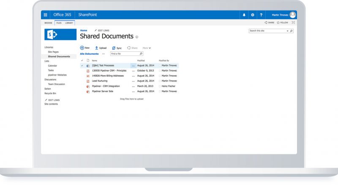Open ellipsis menu for Pipeliner Server Side

point(133,91)
